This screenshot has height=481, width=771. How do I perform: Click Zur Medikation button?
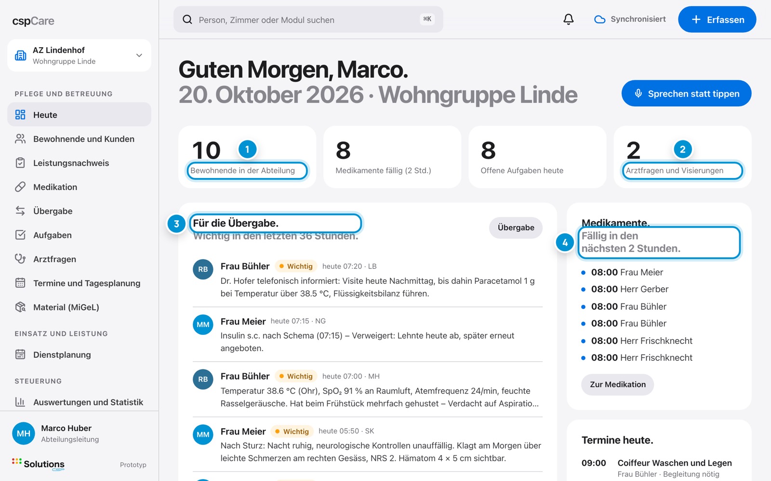pos(617,384)
